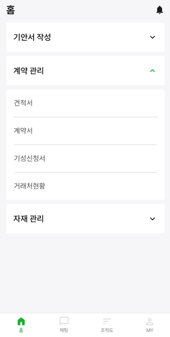Switch to the 채팅 tab label
The image size is (170, 337).
pos(64,330)
